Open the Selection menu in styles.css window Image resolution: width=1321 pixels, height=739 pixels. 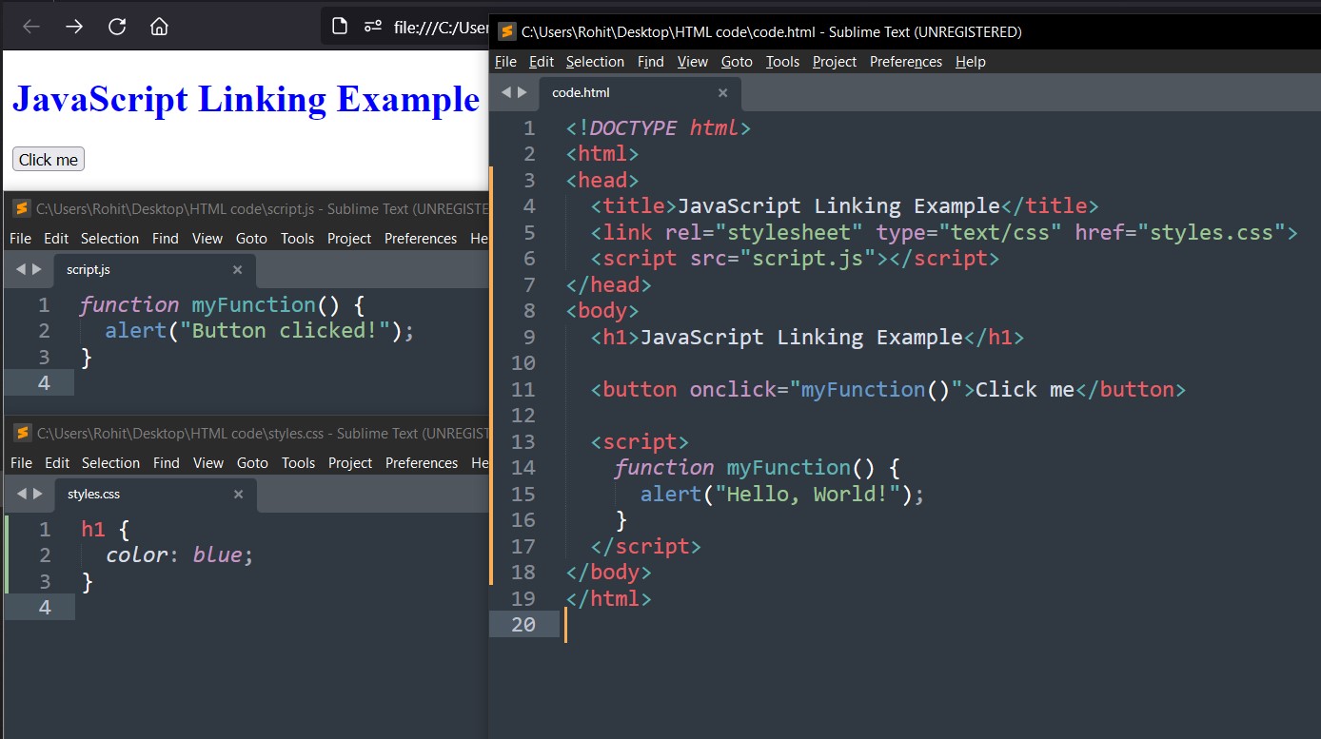click(110, 462)
